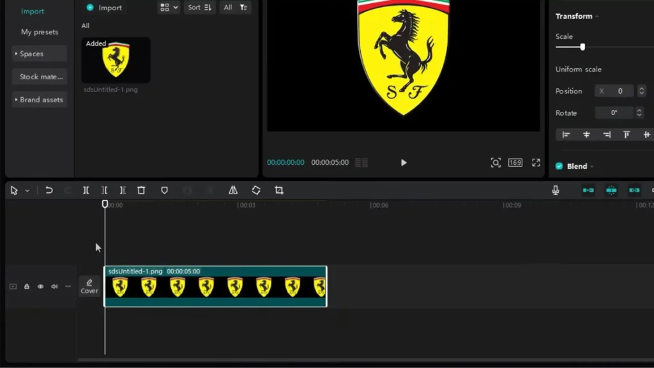Click the Cover edit button
This screenshot has width=654, height=368.
[89, 287]
